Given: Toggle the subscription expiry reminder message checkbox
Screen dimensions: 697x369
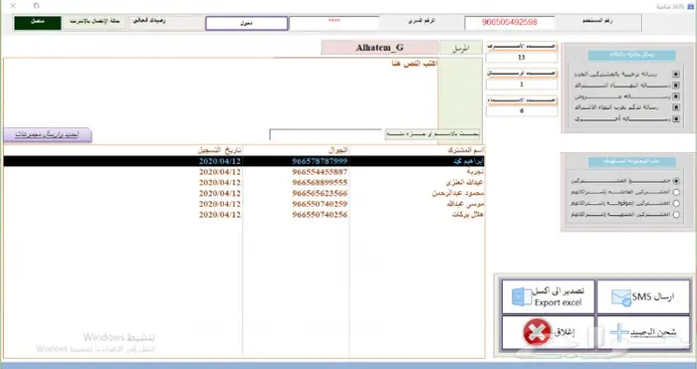Looking at the screenshot, I should pyautogui.click(x=676, y=107).
